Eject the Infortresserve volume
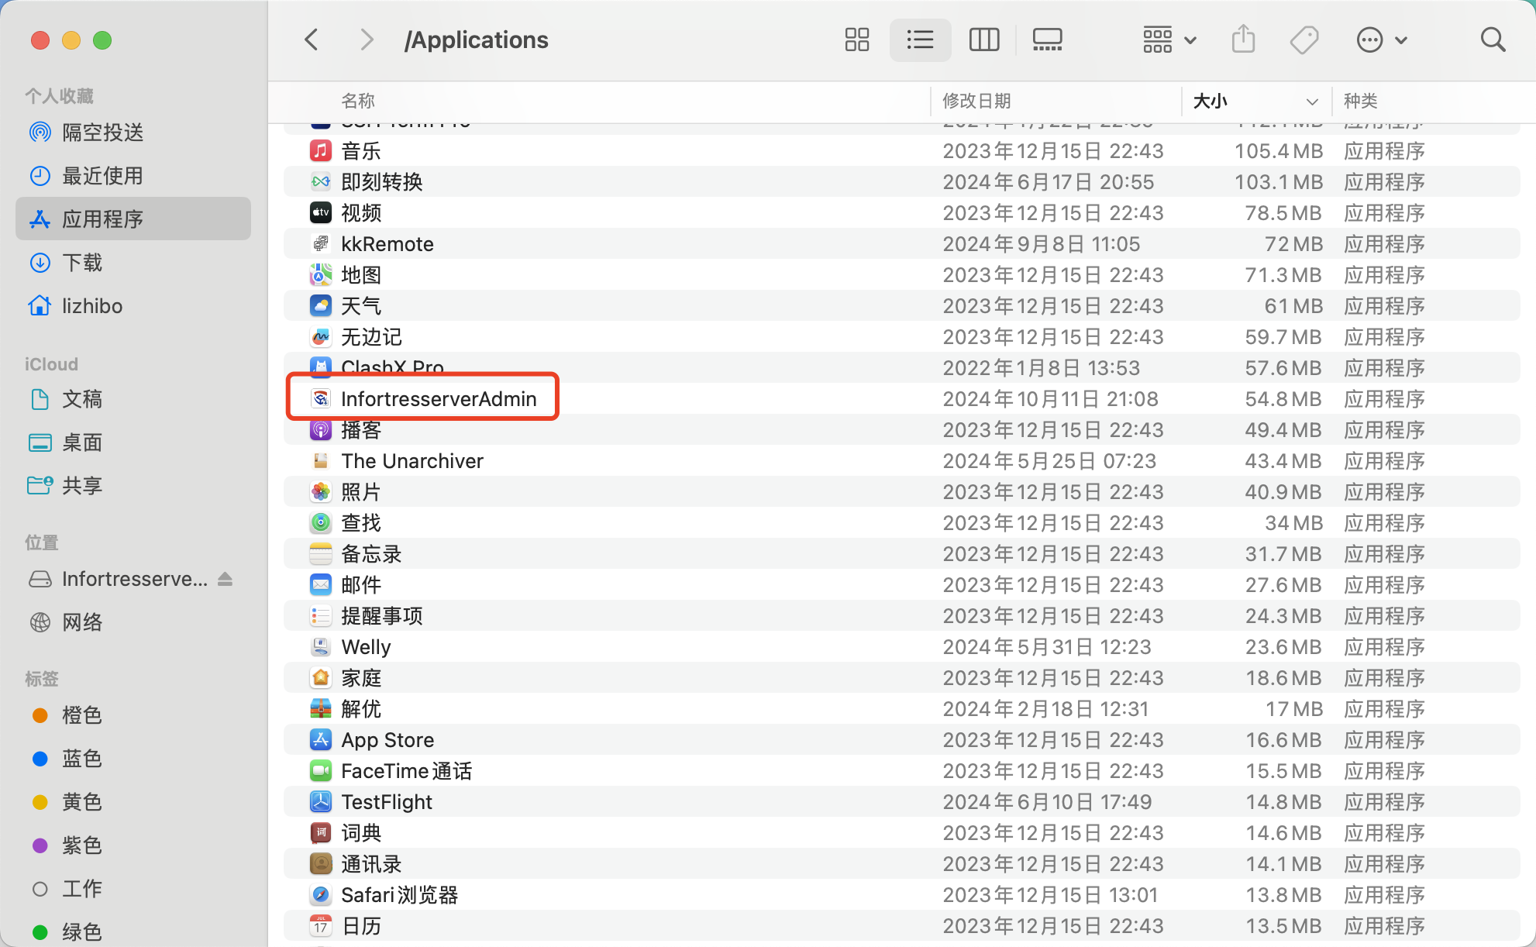1536x947 pixels. [226, 579]
